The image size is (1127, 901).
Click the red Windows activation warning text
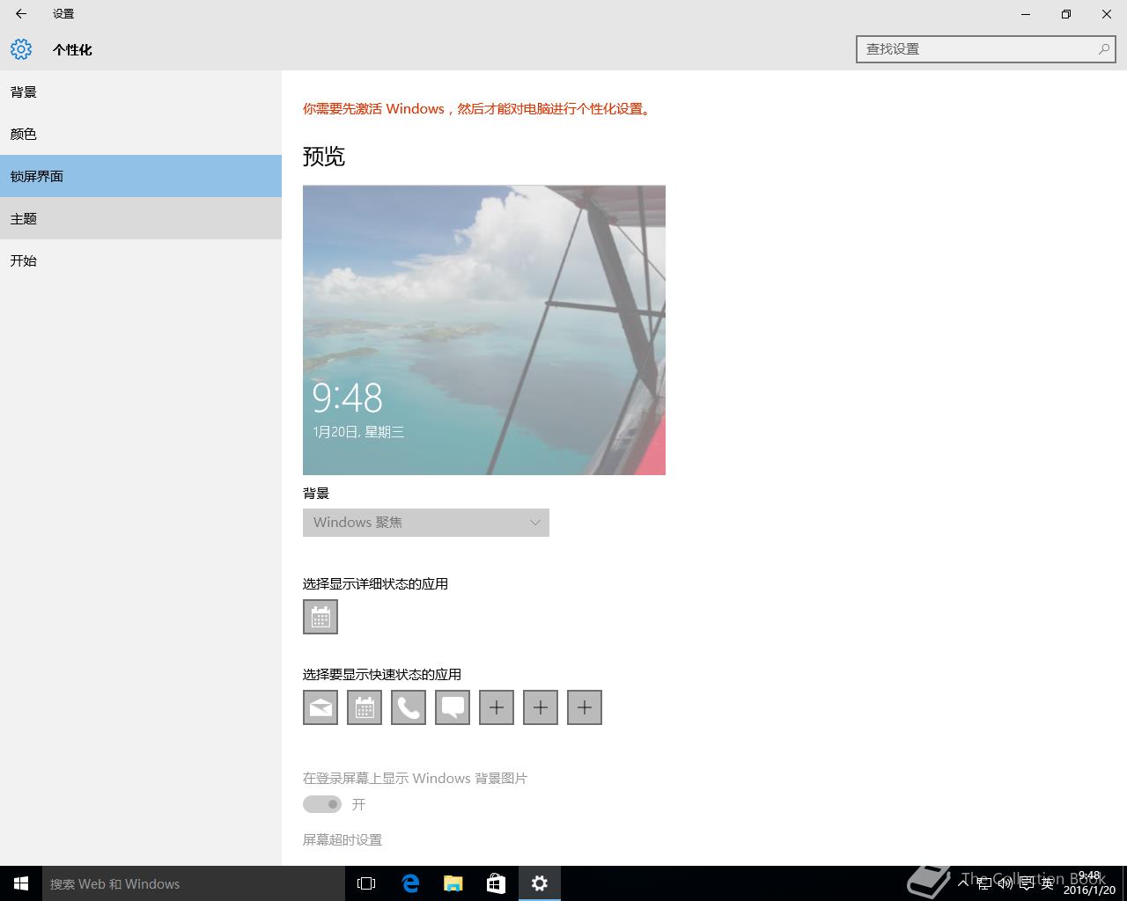[x=478, y=109]
